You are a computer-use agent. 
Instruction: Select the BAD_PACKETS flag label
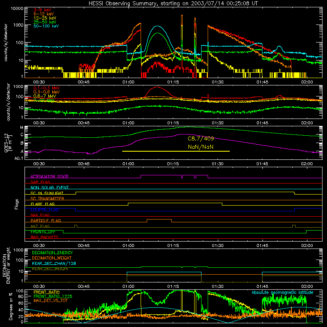(x=45, y=237)
